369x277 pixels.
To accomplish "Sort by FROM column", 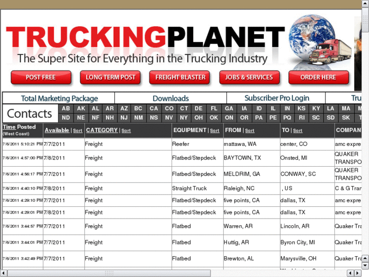I will (x=249, y=131).
